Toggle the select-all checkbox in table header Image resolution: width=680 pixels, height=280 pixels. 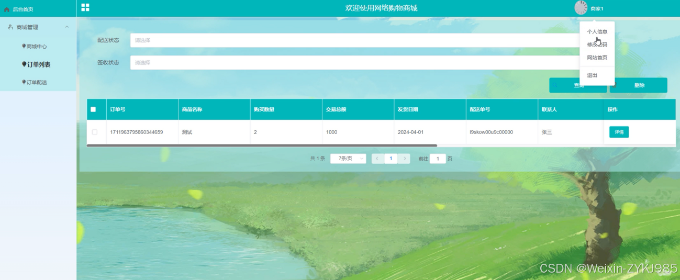[x=93, y=109]
